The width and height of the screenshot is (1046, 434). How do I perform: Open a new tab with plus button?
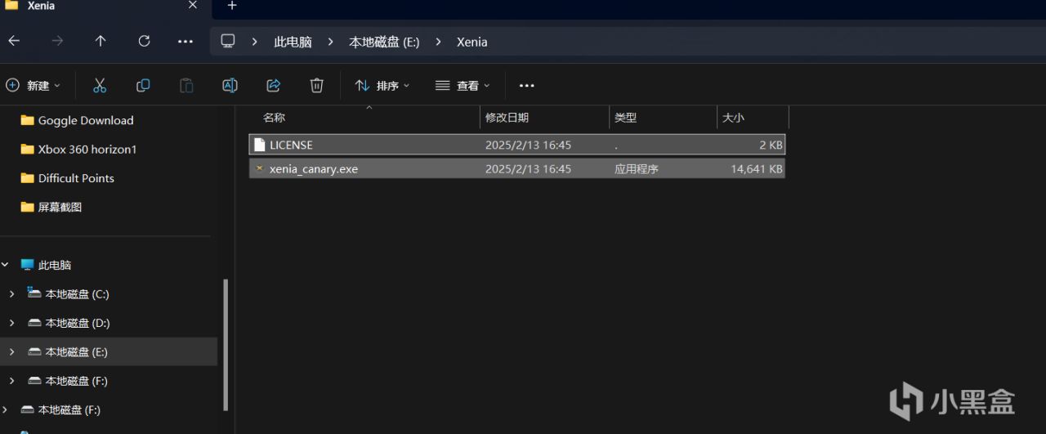(x=232, y=6)
